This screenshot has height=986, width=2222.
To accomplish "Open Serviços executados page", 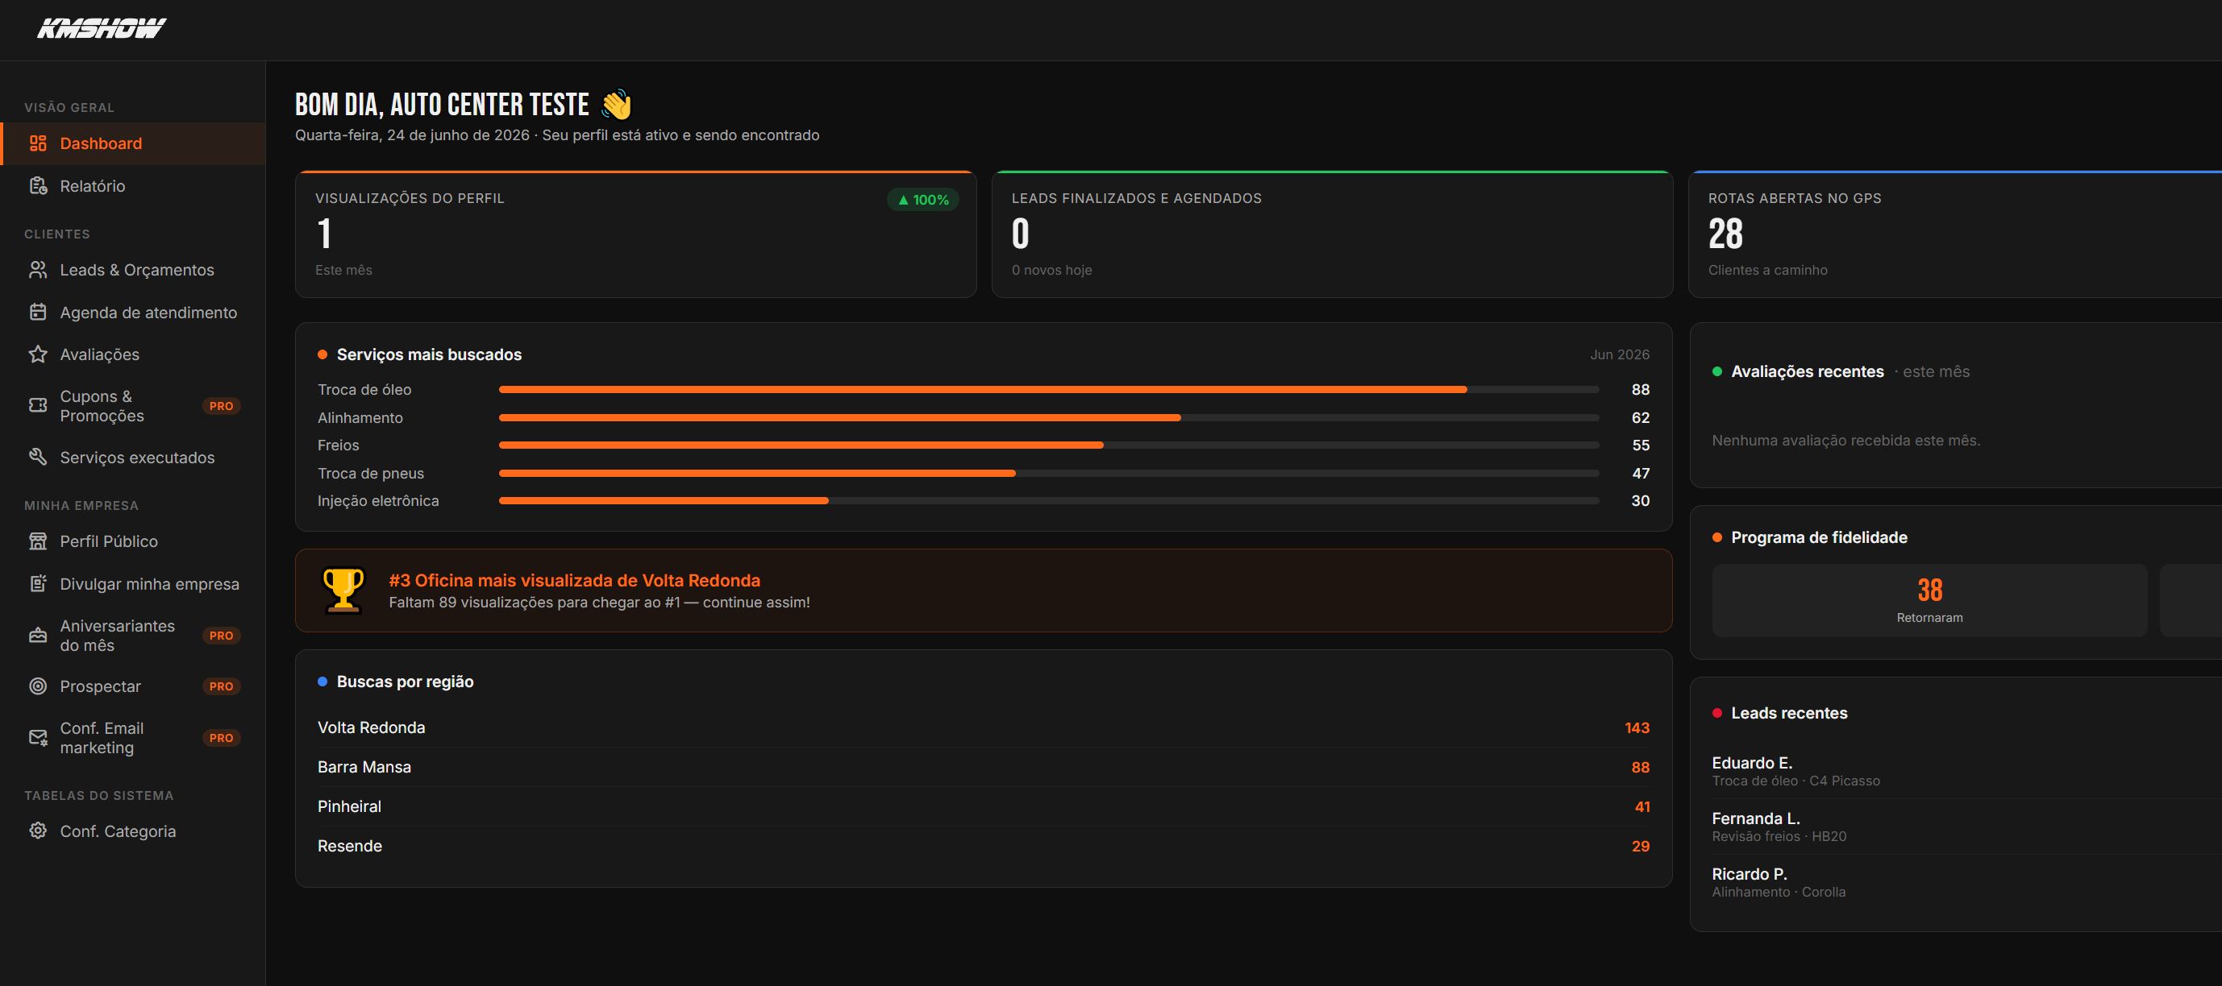I will pyautogui.click(x=133, y=457).
